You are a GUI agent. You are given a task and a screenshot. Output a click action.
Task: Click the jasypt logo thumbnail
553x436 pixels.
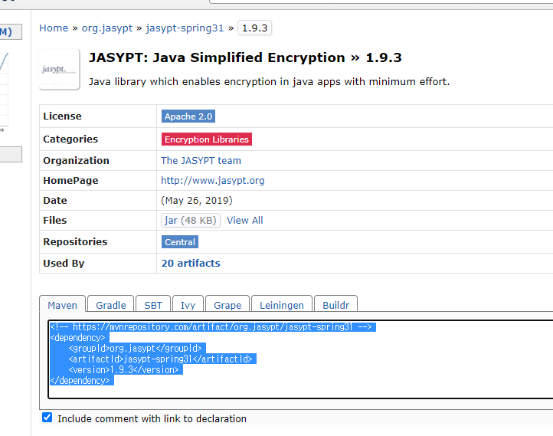pyautogui.click(x=59, y=69)
